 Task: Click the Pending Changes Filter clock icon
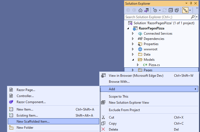[x=155, y=10]
